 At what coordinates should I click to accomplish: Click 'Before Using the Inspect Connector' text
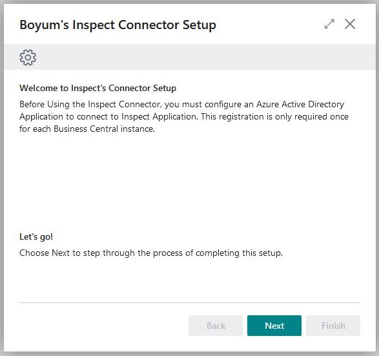[x=90, y=104]
